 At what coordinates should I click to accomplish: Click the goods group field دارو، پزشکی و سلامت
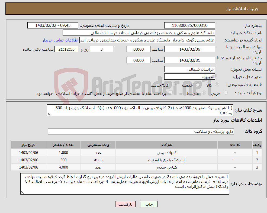click(141, 131)
